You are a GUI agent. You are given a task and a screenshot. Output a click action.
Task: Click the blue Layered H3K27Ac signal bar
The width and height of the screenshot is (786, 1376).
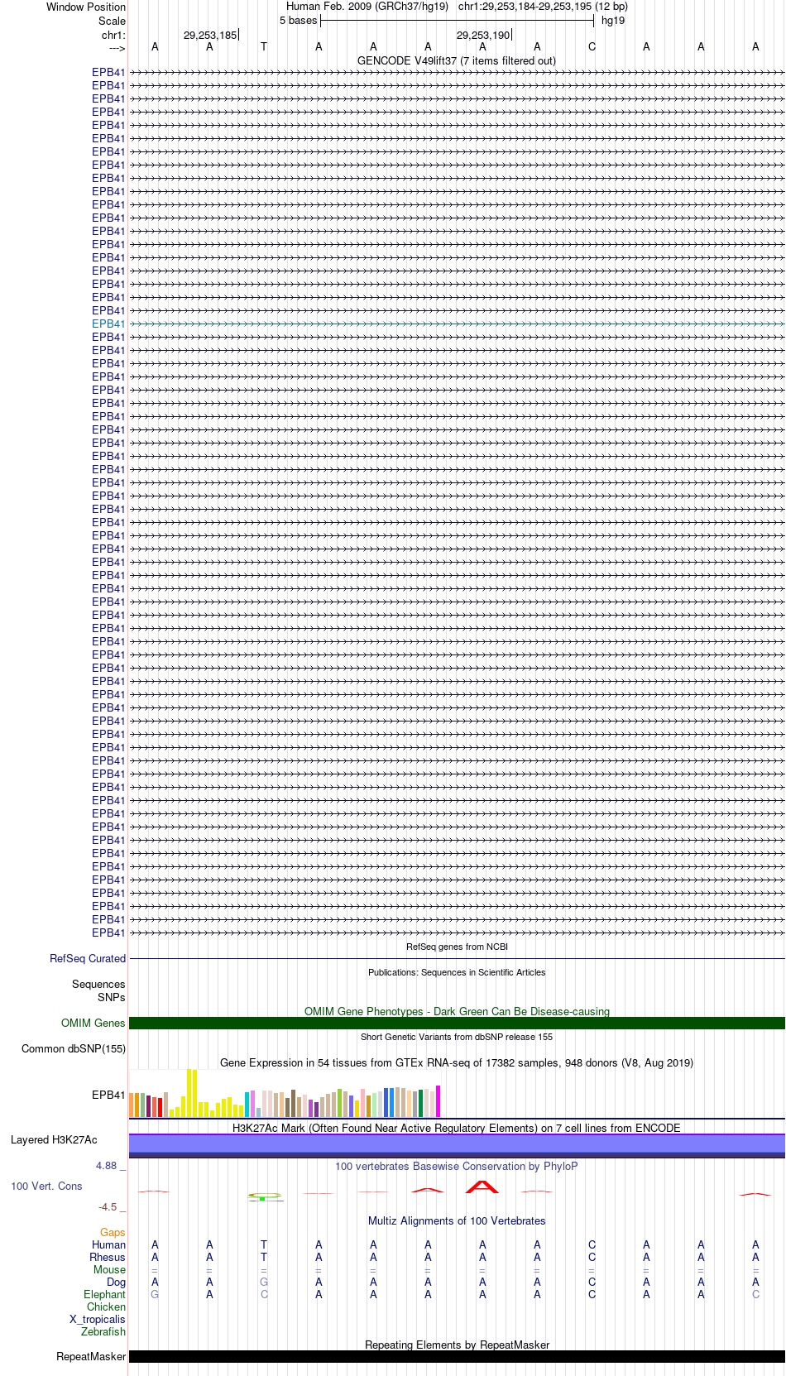tap(457, 1145)
